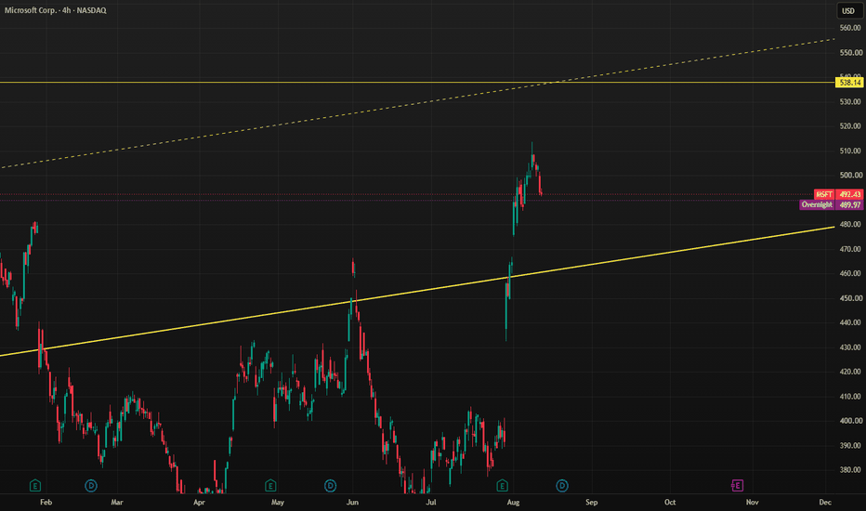Viewport: 866px width, 511px height.
Task: Click the 440.00 price scale value
Action: (850, 322)
